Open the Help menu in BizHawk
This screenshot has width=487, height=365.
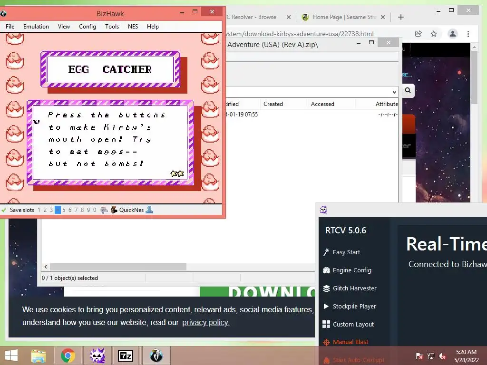153,27
